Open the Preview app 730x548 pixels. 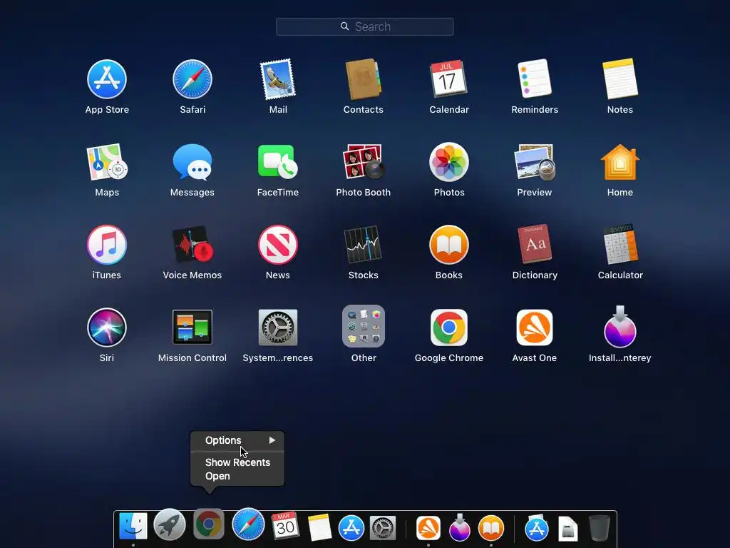pos(535,162)
